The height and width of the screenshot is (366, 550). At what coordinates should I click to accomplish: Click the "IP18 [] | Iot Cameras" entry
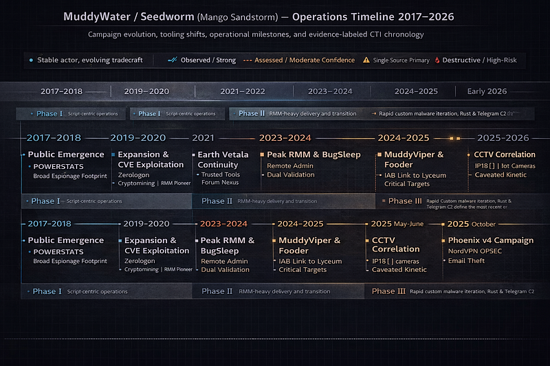coord(505,166)
